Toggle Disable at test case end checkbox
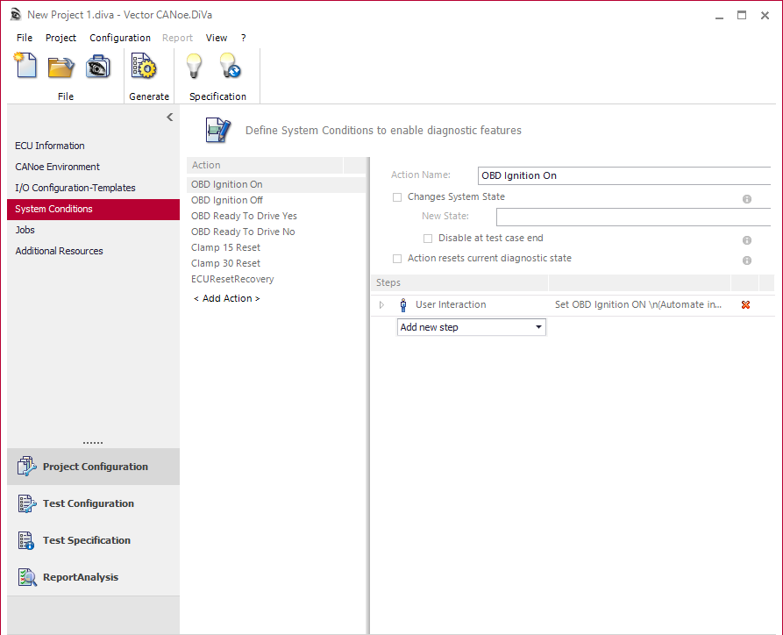783x635 pixels. (428, 239)
